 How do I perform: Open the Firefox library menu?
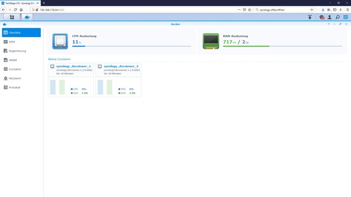pyautogui.click(x=329, y=10)
